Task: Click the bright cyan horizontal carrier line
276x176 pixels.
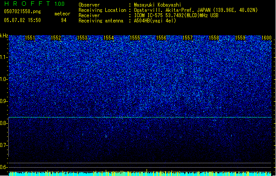Action: (x=140, y=117)
